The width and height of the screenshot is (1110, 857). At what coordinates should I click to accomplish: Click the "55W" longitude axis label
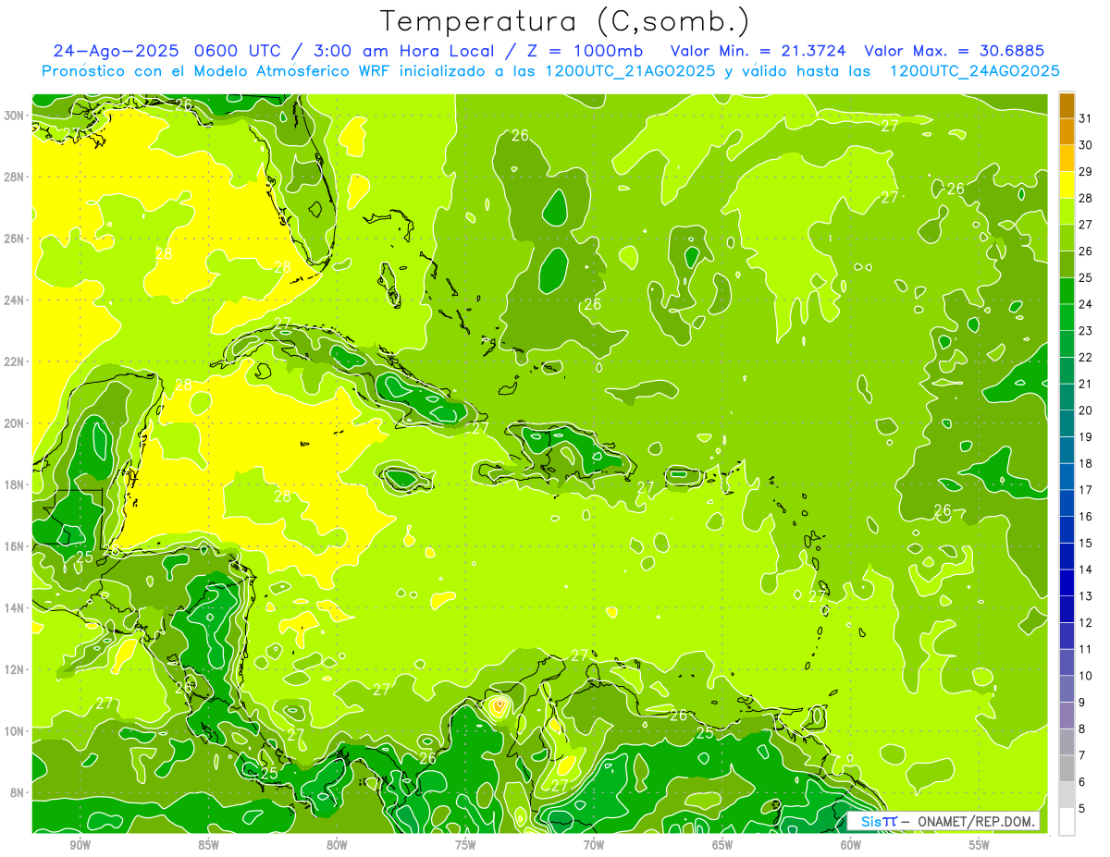click(x=980, y=845)
